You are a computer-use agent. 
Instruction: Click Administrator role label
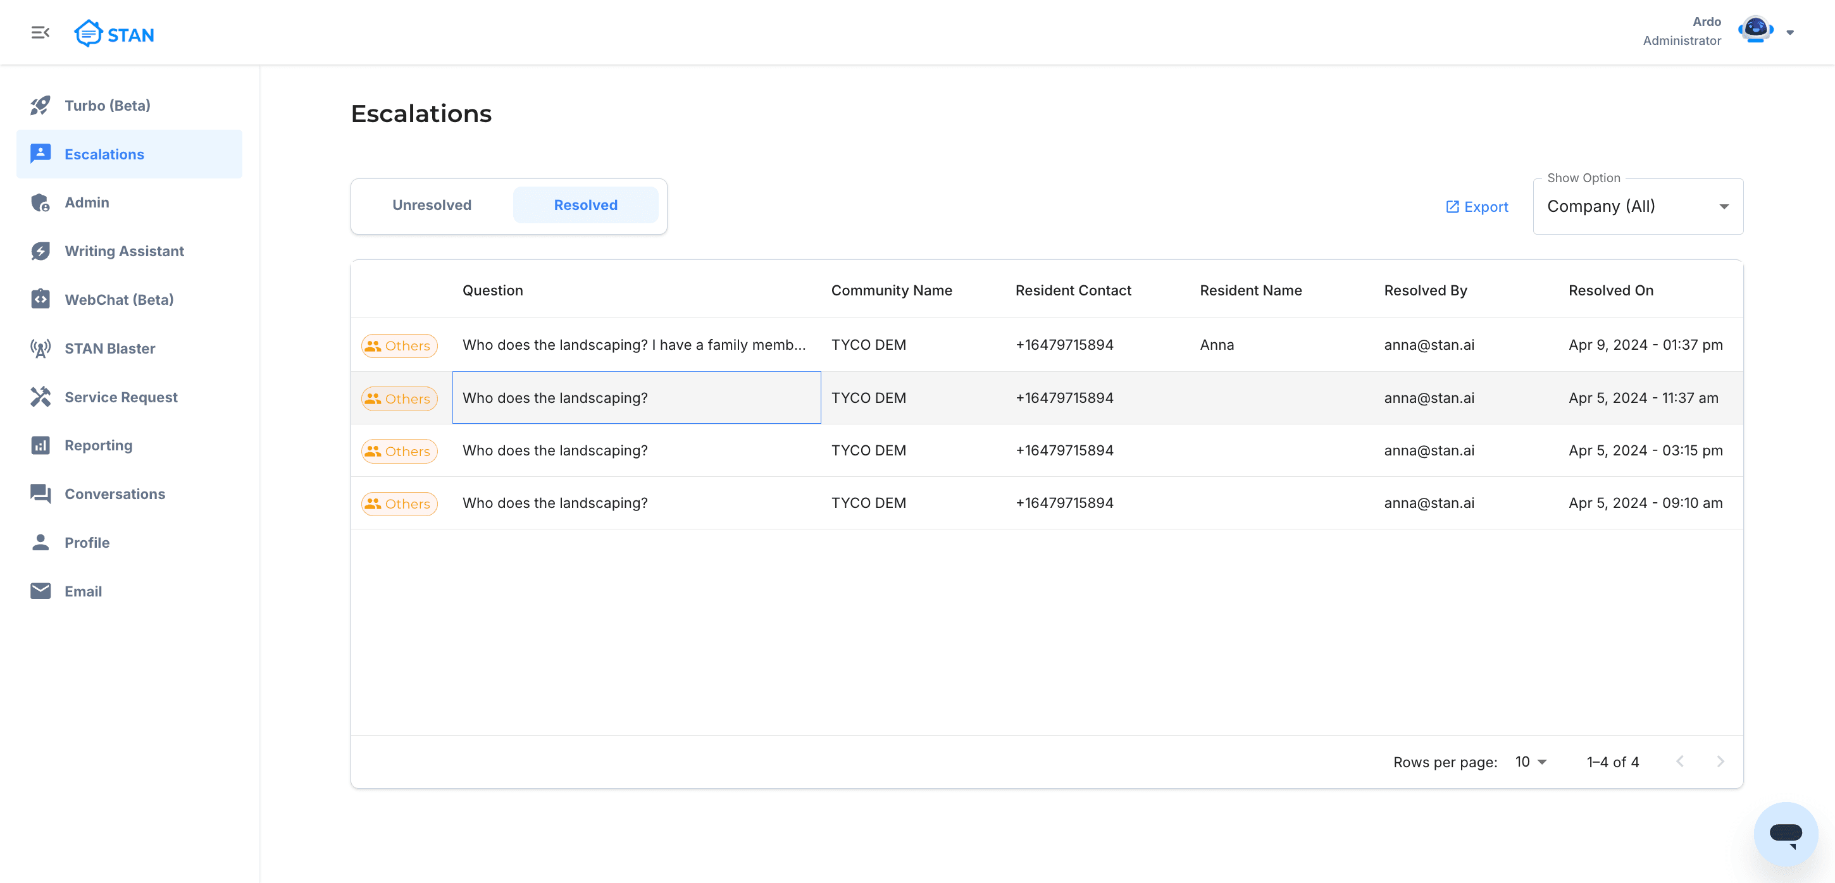[x=1681, y=40]
